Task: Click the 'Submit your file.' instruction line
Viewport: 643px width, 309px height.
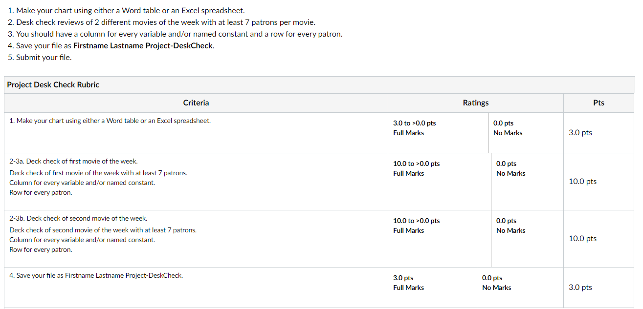Action: pyautogui.click(x=44, y=58)
